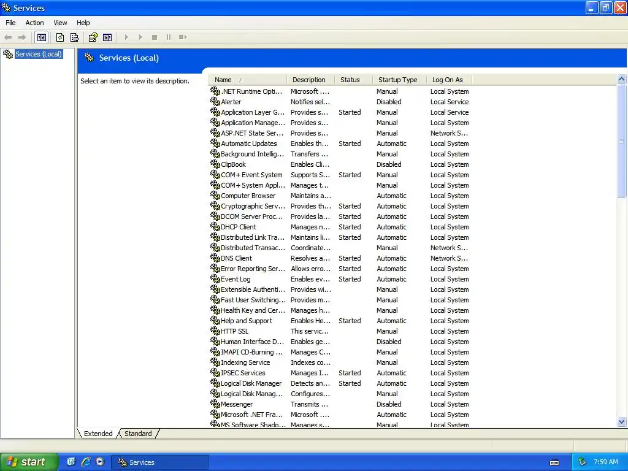
Task: Select the Automatic Updates service
Action: coord(249,144)
